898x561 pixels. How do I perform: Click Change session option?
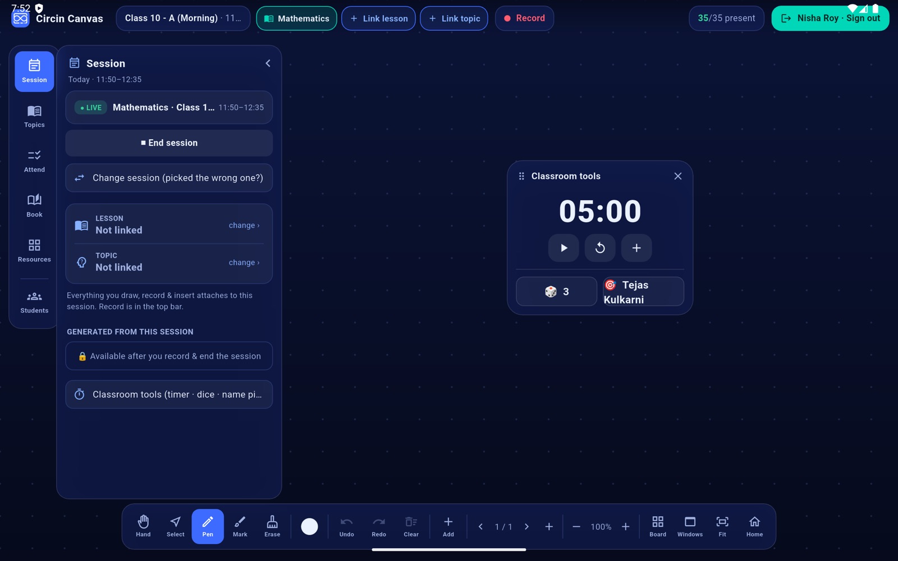tap(169, 178)
